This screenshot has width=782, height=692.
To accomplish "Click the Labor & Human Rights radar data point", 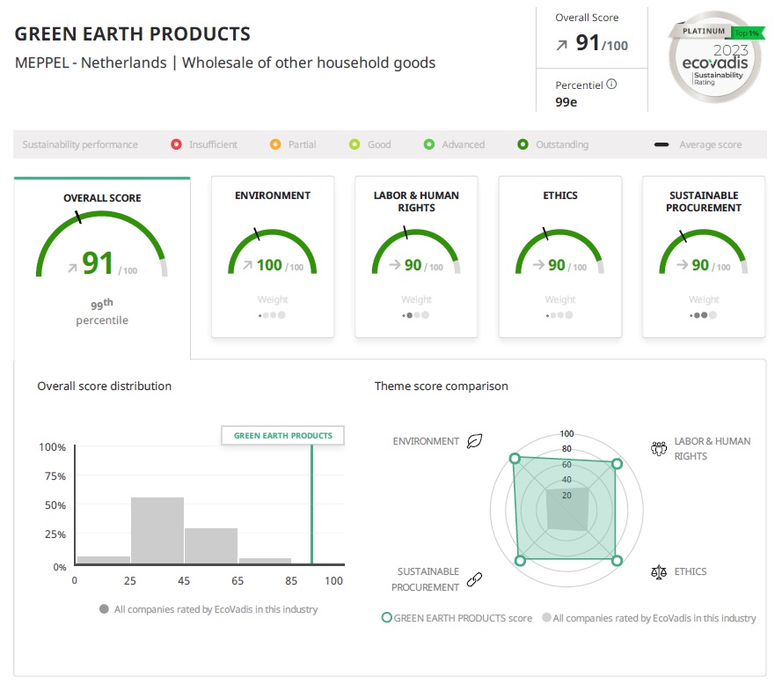I will (617, 464).
